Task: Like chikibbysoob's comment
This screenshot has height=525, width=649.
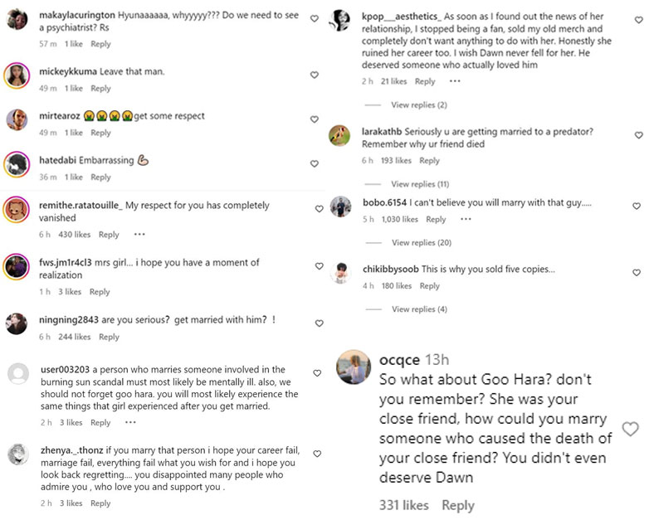Action: [x=637, y=273]
